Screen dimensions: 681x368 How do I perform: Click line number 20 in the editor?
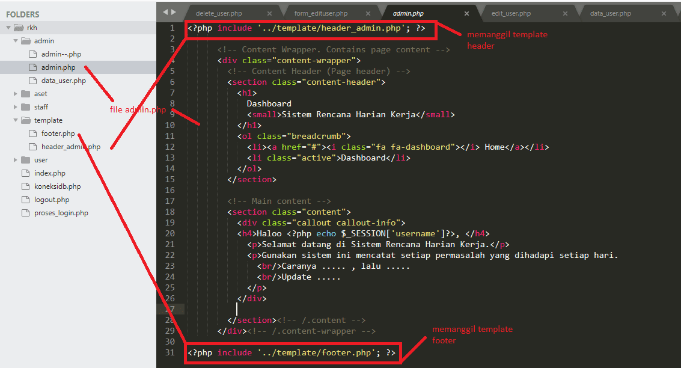(169, 233)
